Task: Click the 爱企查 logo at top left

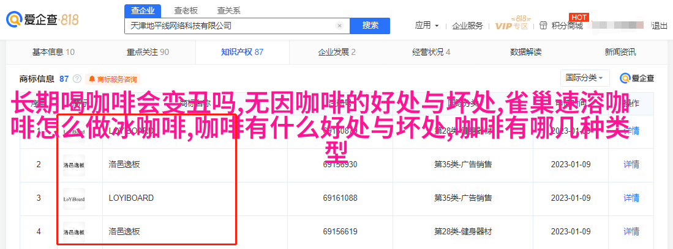Action: (42, 20)
